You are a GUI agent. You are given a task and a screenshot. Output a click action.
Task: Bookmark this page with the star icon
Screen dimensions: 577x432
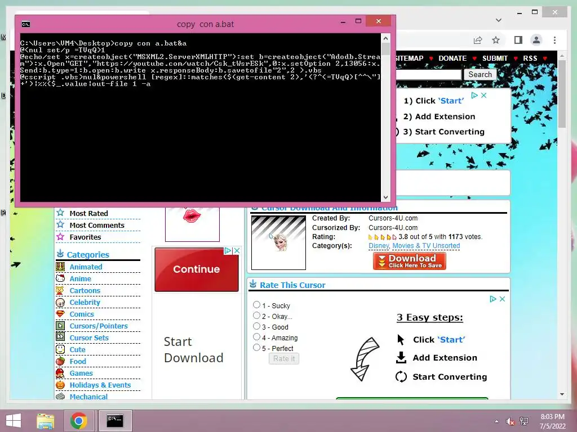coord(496,40)
